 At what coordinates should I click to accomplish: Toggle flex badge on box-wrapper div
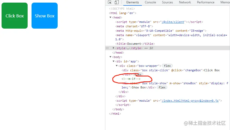pyautogui.click(x=167, y=66)
